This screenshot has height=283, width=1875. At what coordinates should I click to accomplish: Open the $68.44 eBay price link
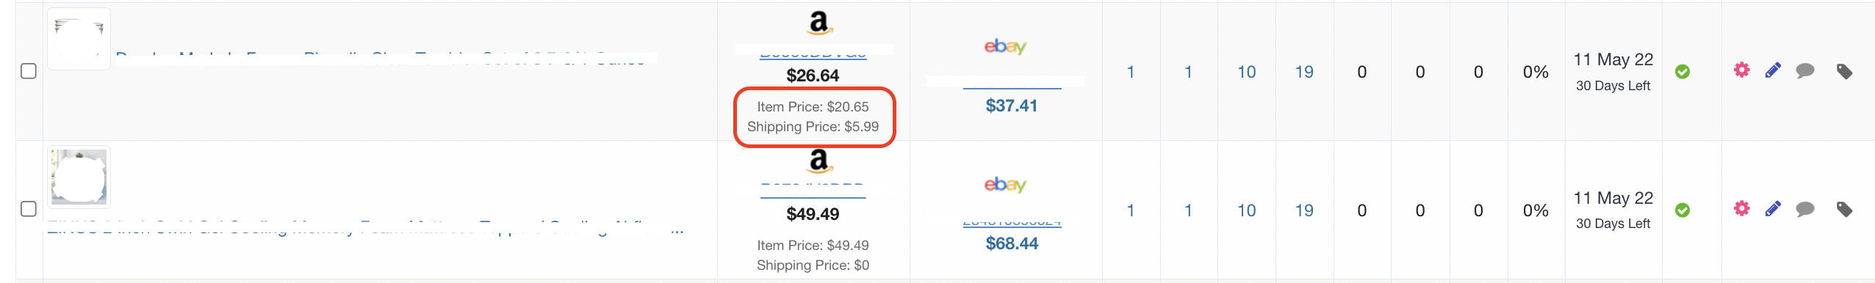pyautogui.click(x=1012, y=243)
